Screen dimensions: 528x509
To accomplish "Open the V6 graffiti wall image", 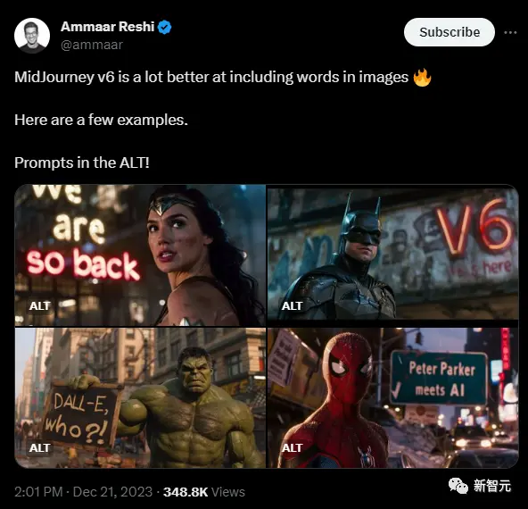I will [392, 255].
